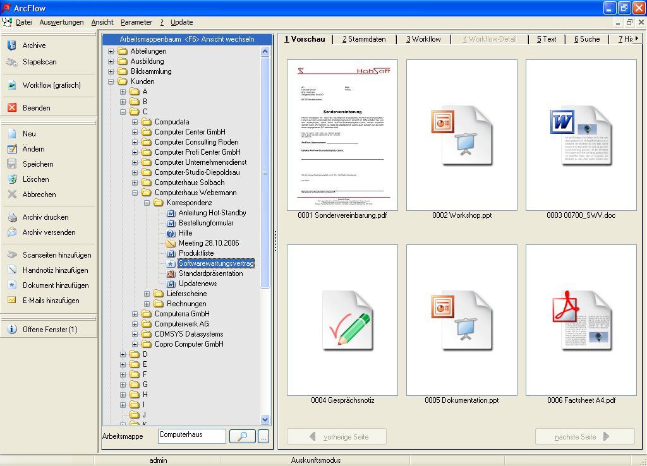Open the Datei menu
This screenshot has height=466, width=647.
click(24, 22)
